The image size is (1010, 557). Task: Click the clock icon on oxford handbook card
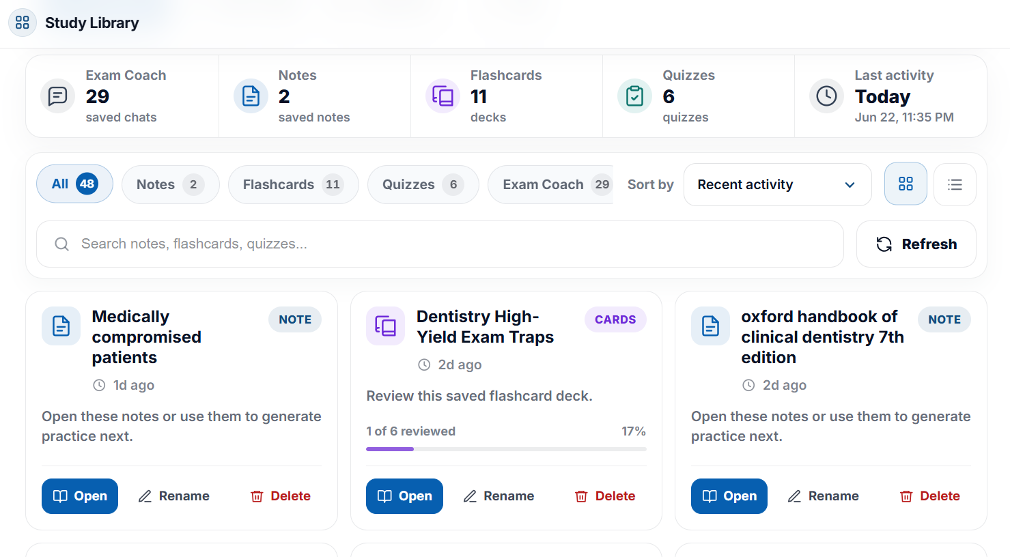748,385
